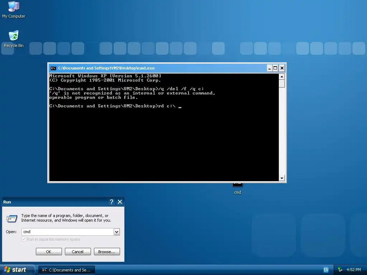Image resolution: width=367 pixels, height=275 pixels.
Task: Switch to cmd window taskbar button
Action: [67, 270]
